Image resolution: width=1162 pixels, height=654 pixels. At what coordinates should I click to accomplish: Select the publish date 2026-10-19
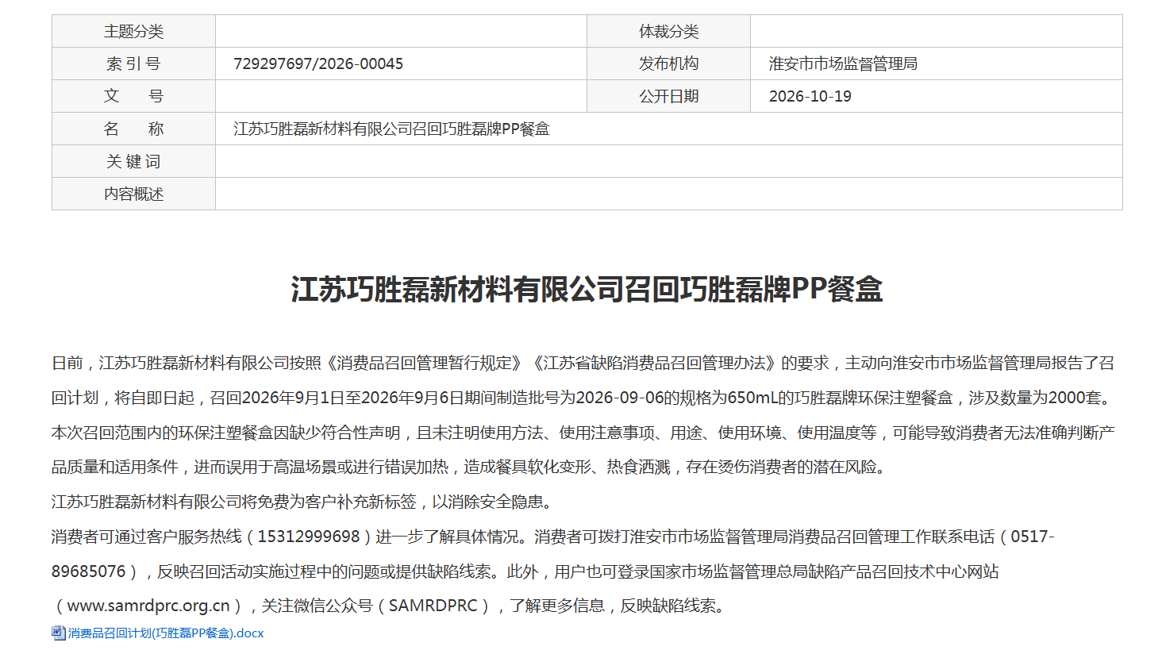point(810,96)
